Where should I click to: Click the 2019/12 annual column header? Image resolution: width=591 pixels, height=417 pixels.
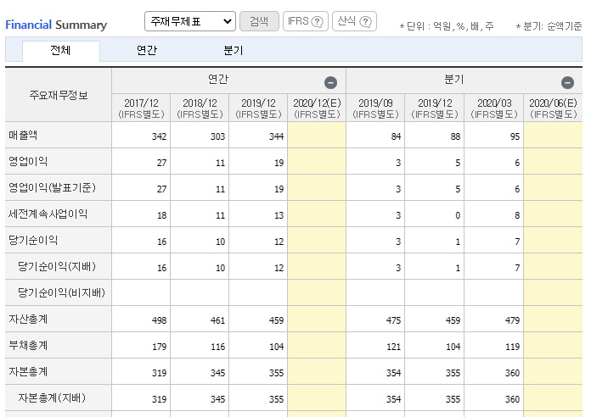[258, 108]
